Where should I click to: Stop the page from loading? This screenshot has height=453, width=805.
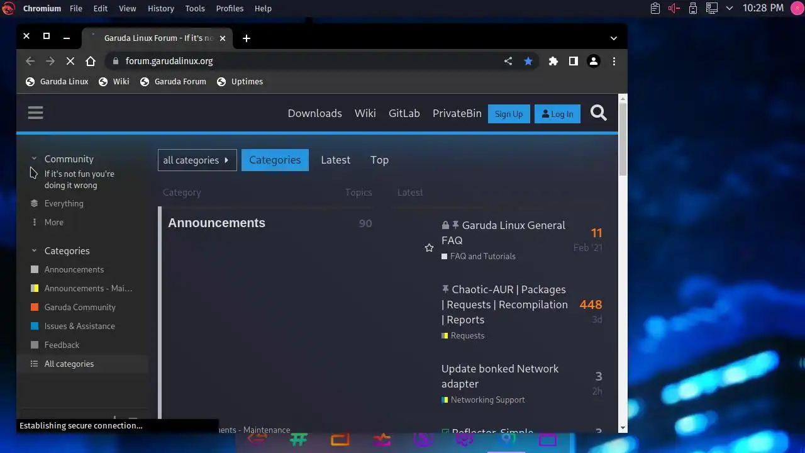(x=70, y=61)
